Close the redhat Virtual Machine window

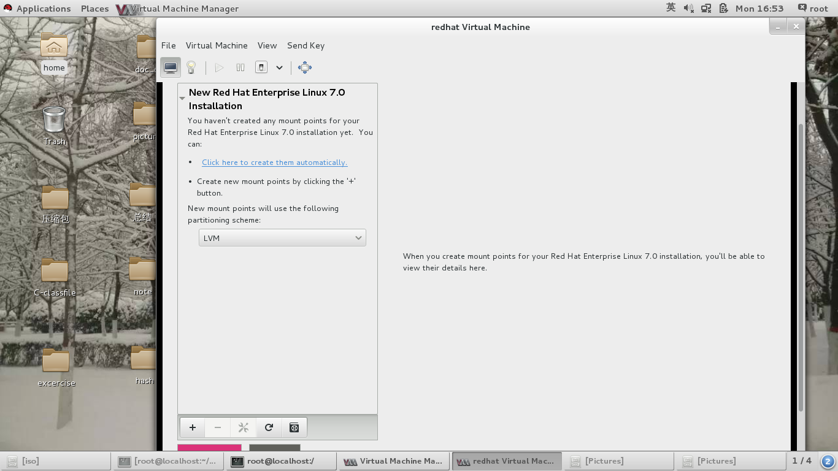click(x=796, y=26)
